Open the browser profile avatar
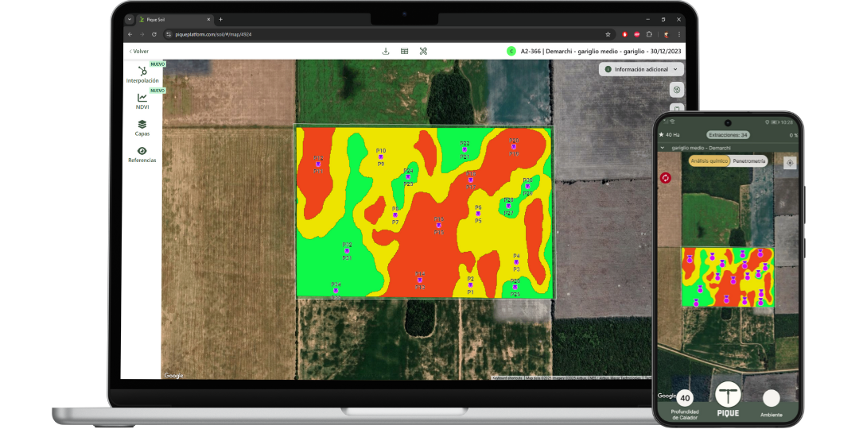Viewport: 859px width, 429px height. [667, 34]
